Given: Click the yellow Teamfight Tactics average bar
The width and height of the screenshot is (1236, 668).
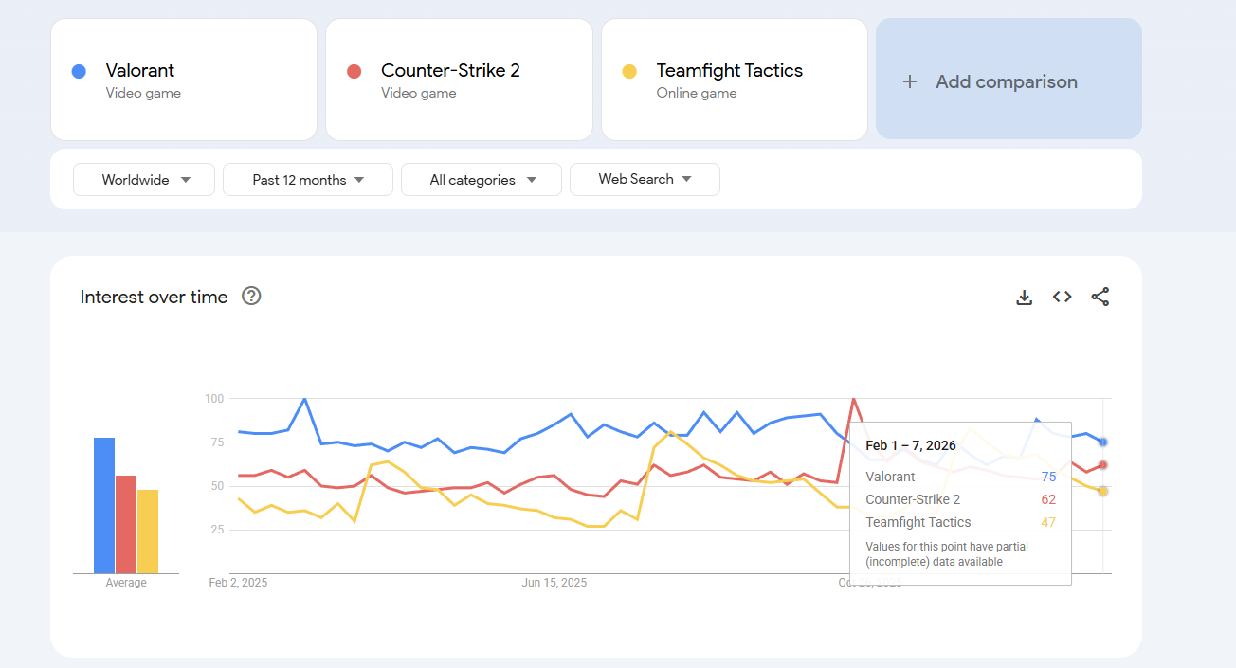Looking at the screenshot, I should click(x=148, y=532).
